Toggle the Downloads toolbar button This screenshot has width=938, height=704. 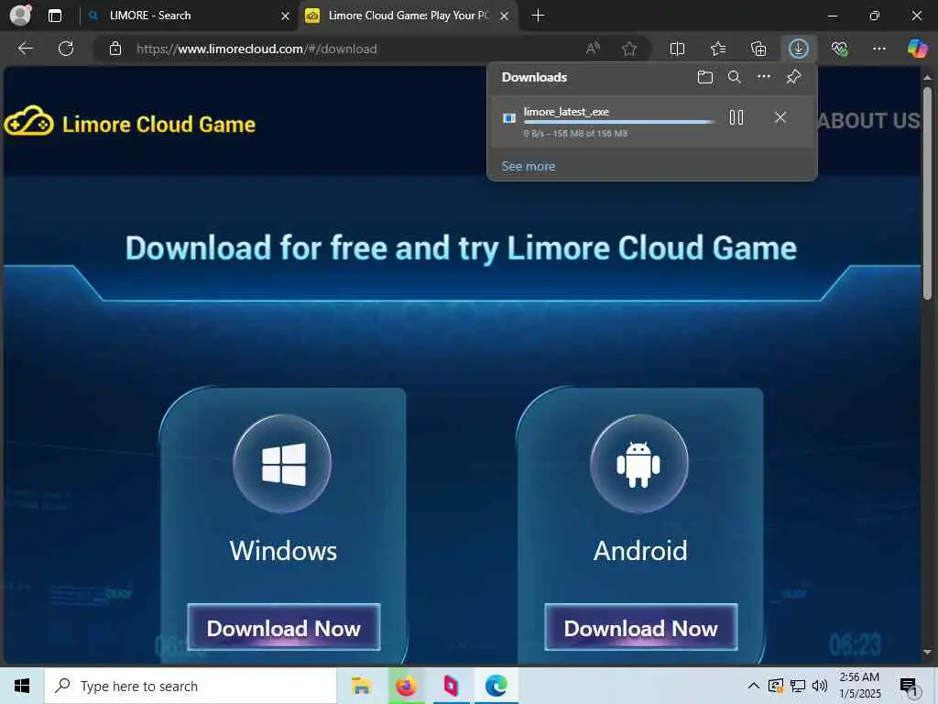pos(799,49)
